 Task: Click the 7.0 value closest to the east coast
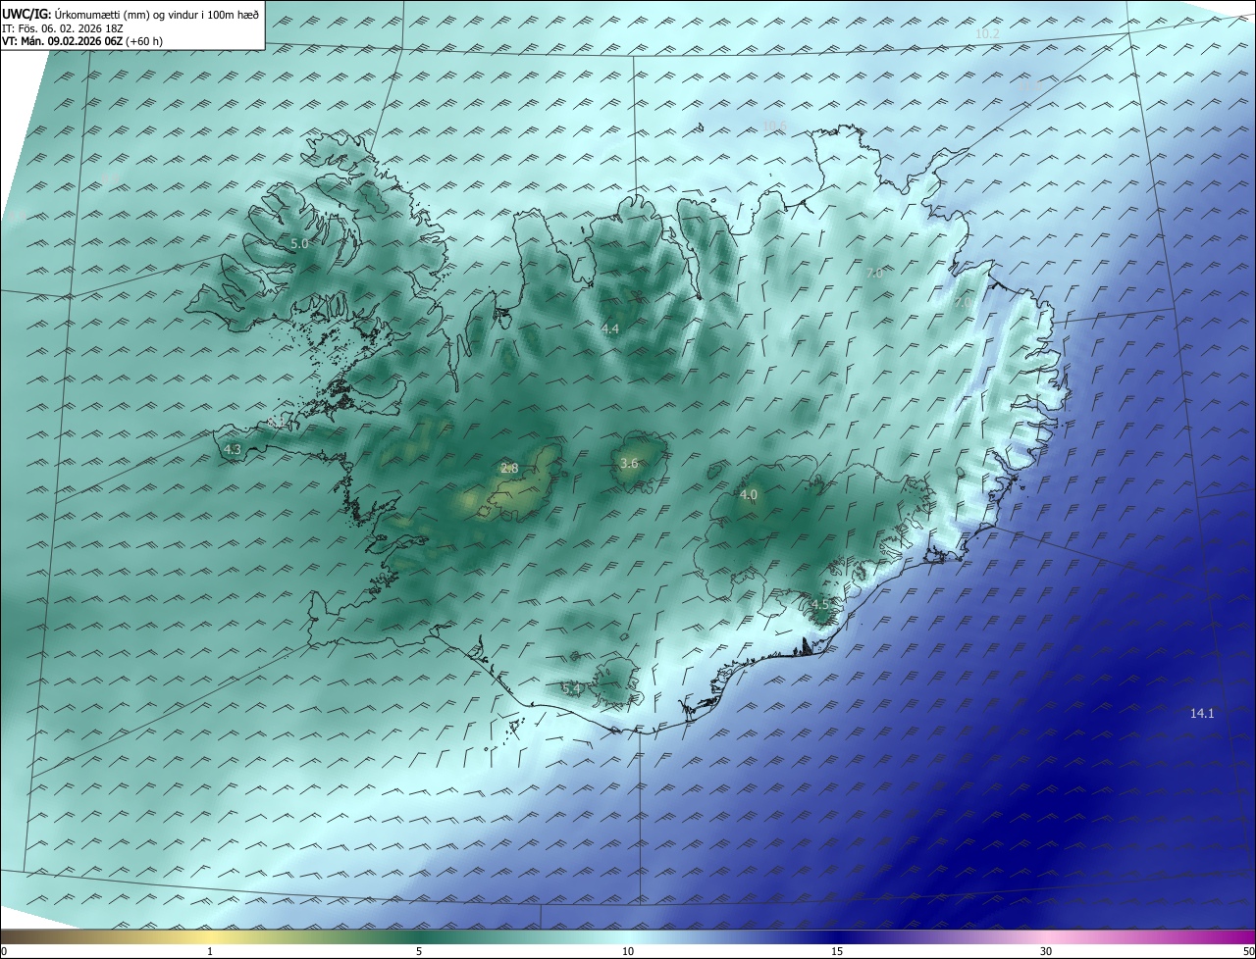[x=964, y=304]
